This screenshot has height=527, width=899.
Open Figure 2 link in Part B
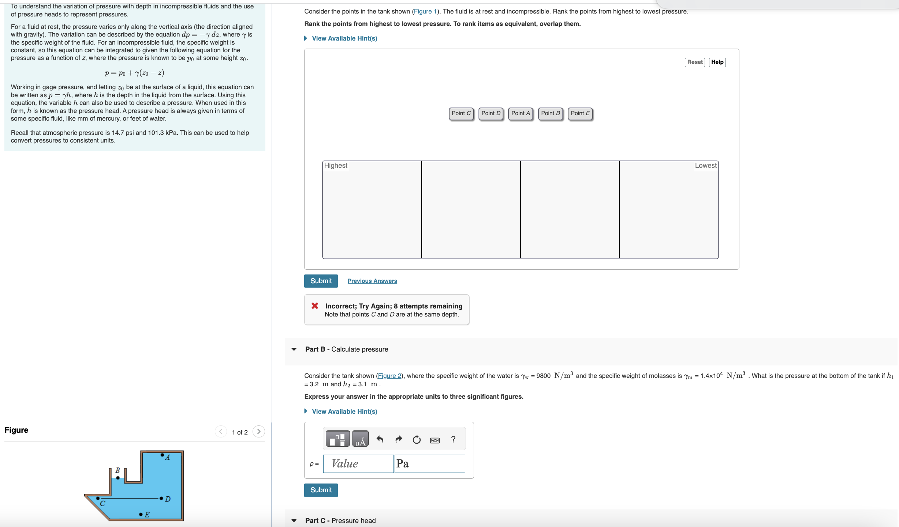click(389, 376)
